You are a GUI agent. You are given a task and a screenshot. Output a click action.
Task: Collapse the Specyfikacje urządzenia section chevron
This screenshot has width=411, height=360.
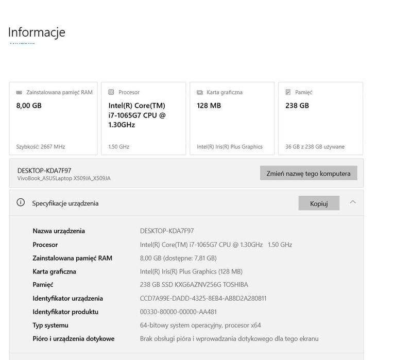(353, 202)
